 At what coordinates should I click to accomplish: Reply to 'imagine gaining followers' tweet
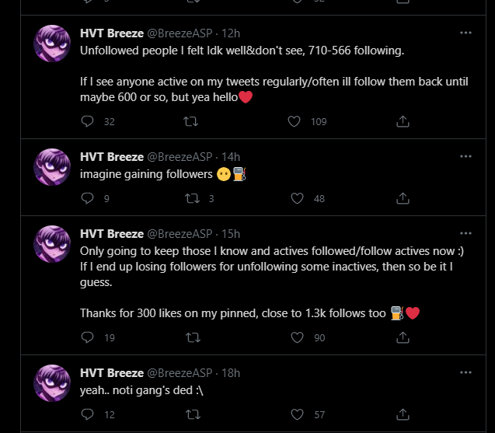[x=87, y=198]
